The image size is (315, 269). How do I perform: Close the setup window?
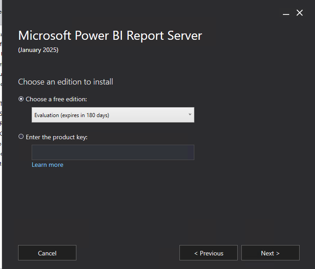point(300,13)
